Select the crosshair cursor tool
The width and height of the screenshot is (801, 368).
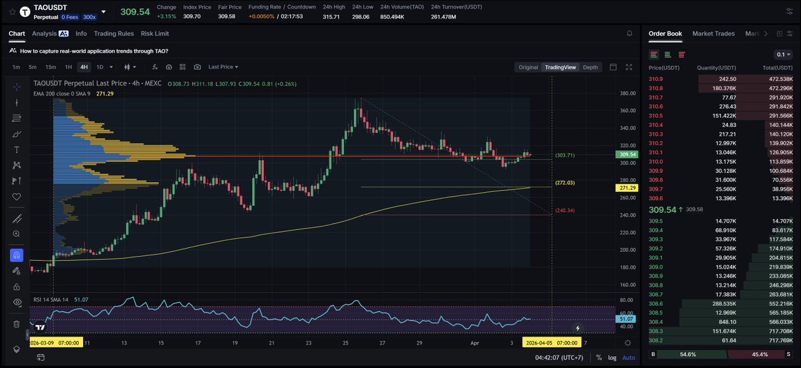(16, 87)
